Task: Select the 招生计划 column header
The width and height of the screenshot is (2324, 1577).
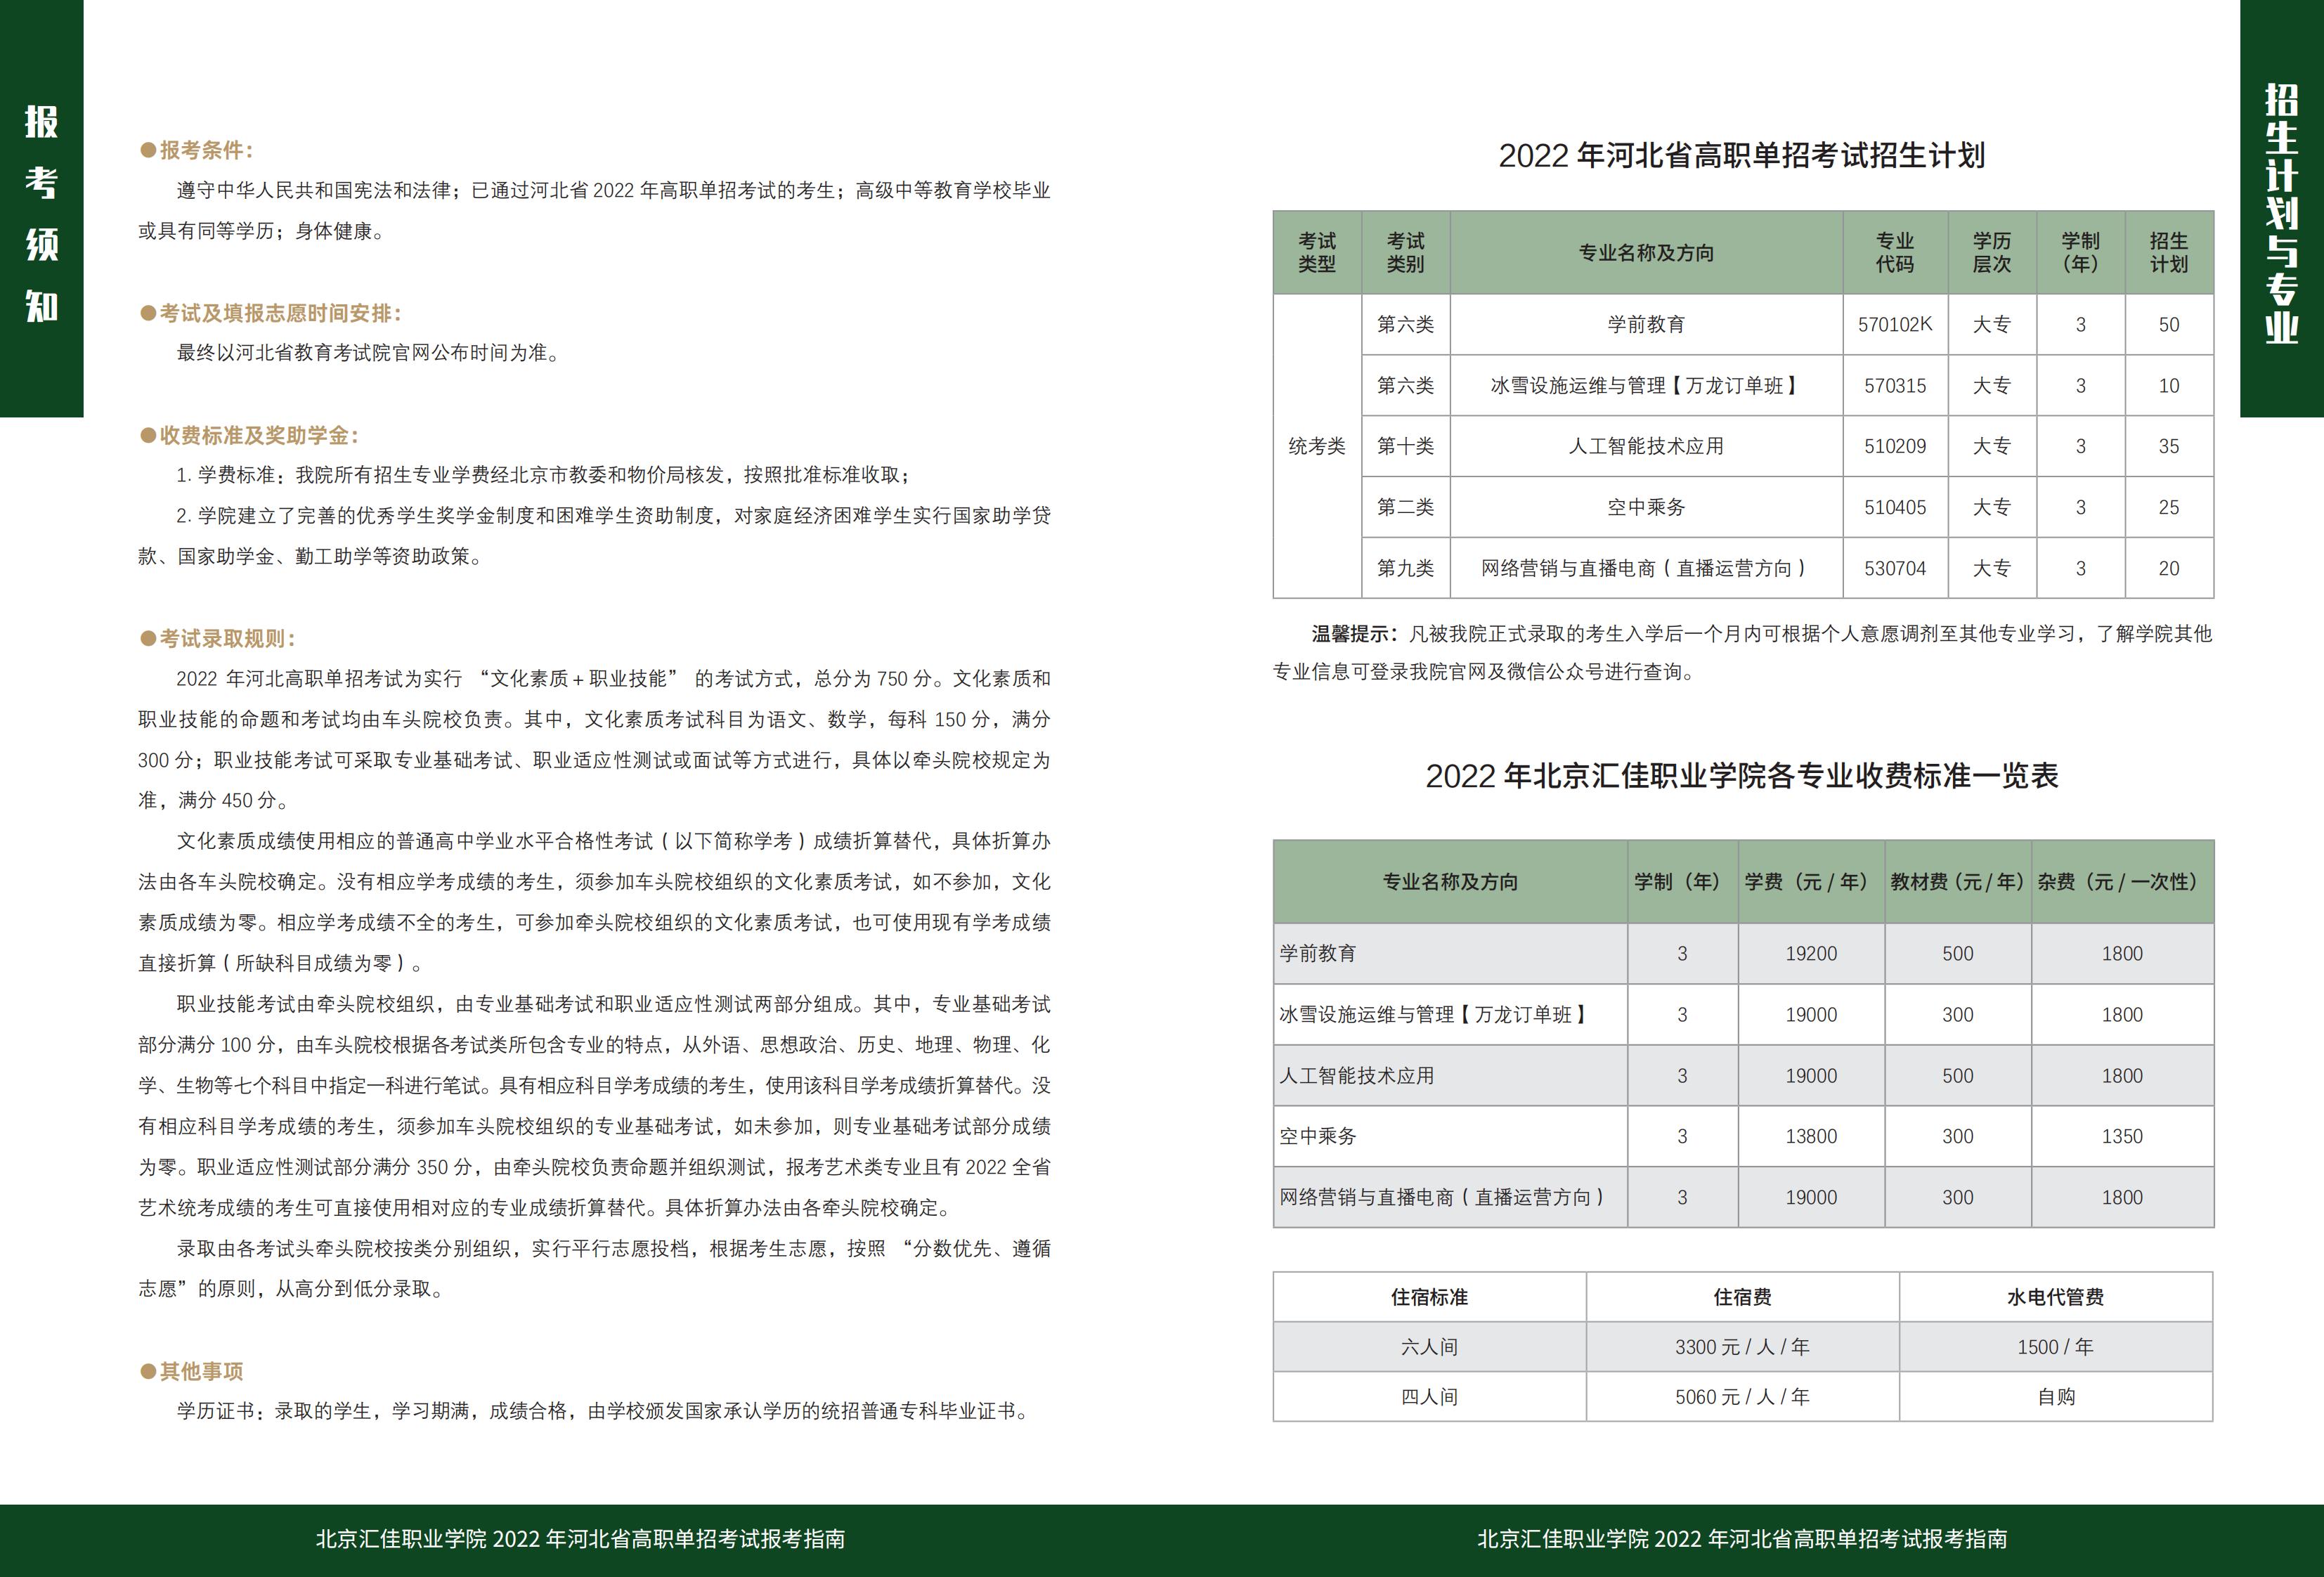Action: coord(2167,252)
